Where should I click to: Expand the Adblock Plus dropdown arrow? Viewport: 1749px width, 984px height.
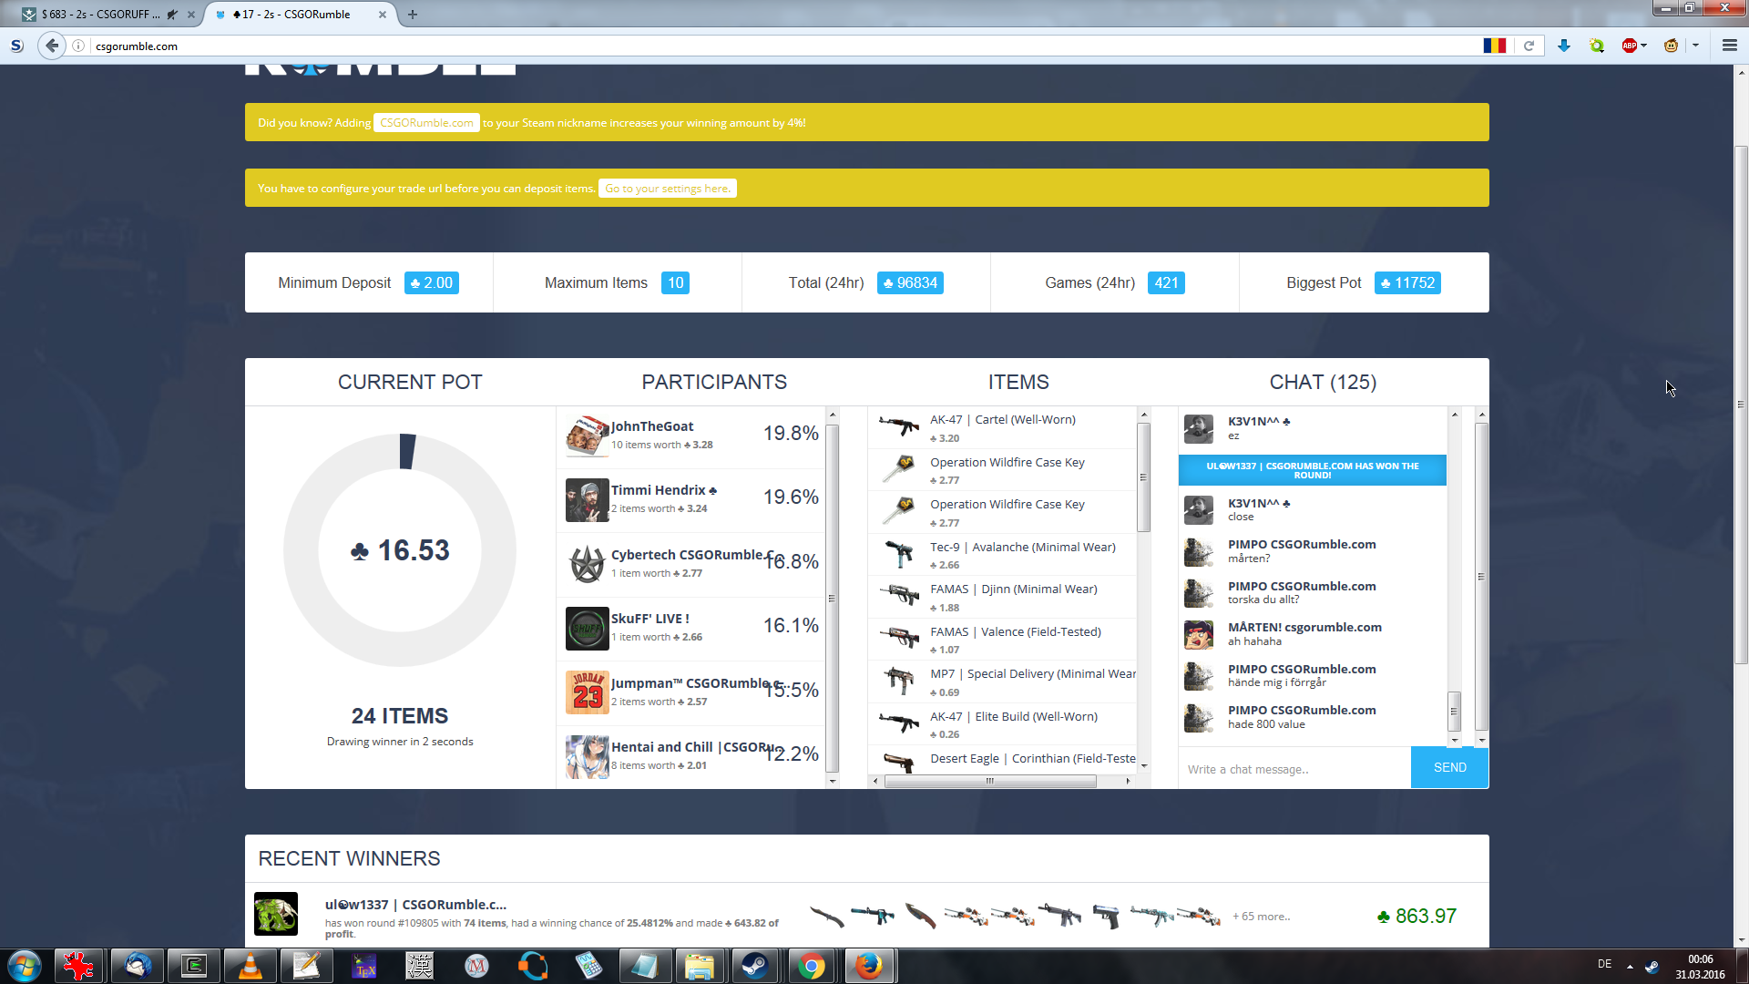[1644, 46]
